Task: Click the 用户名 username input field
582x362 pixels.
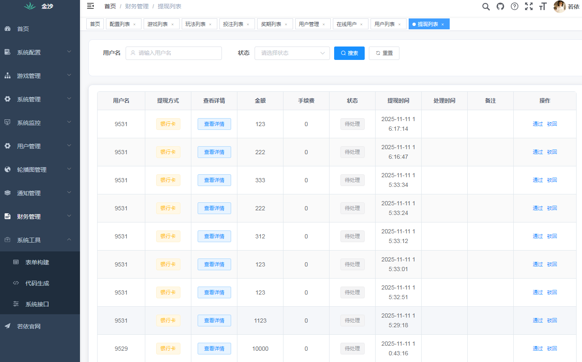Action: (174, 53)
